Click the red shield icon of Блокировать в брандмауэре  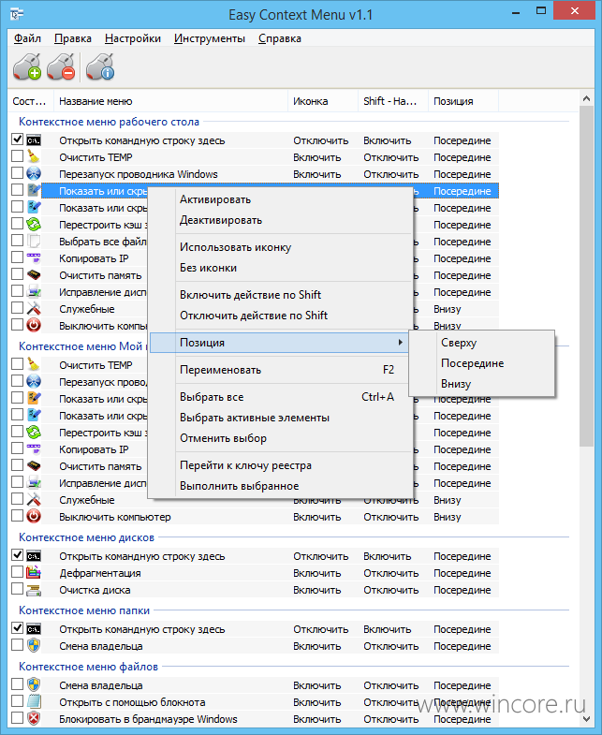pyautogui.click(x=34, y=718)
